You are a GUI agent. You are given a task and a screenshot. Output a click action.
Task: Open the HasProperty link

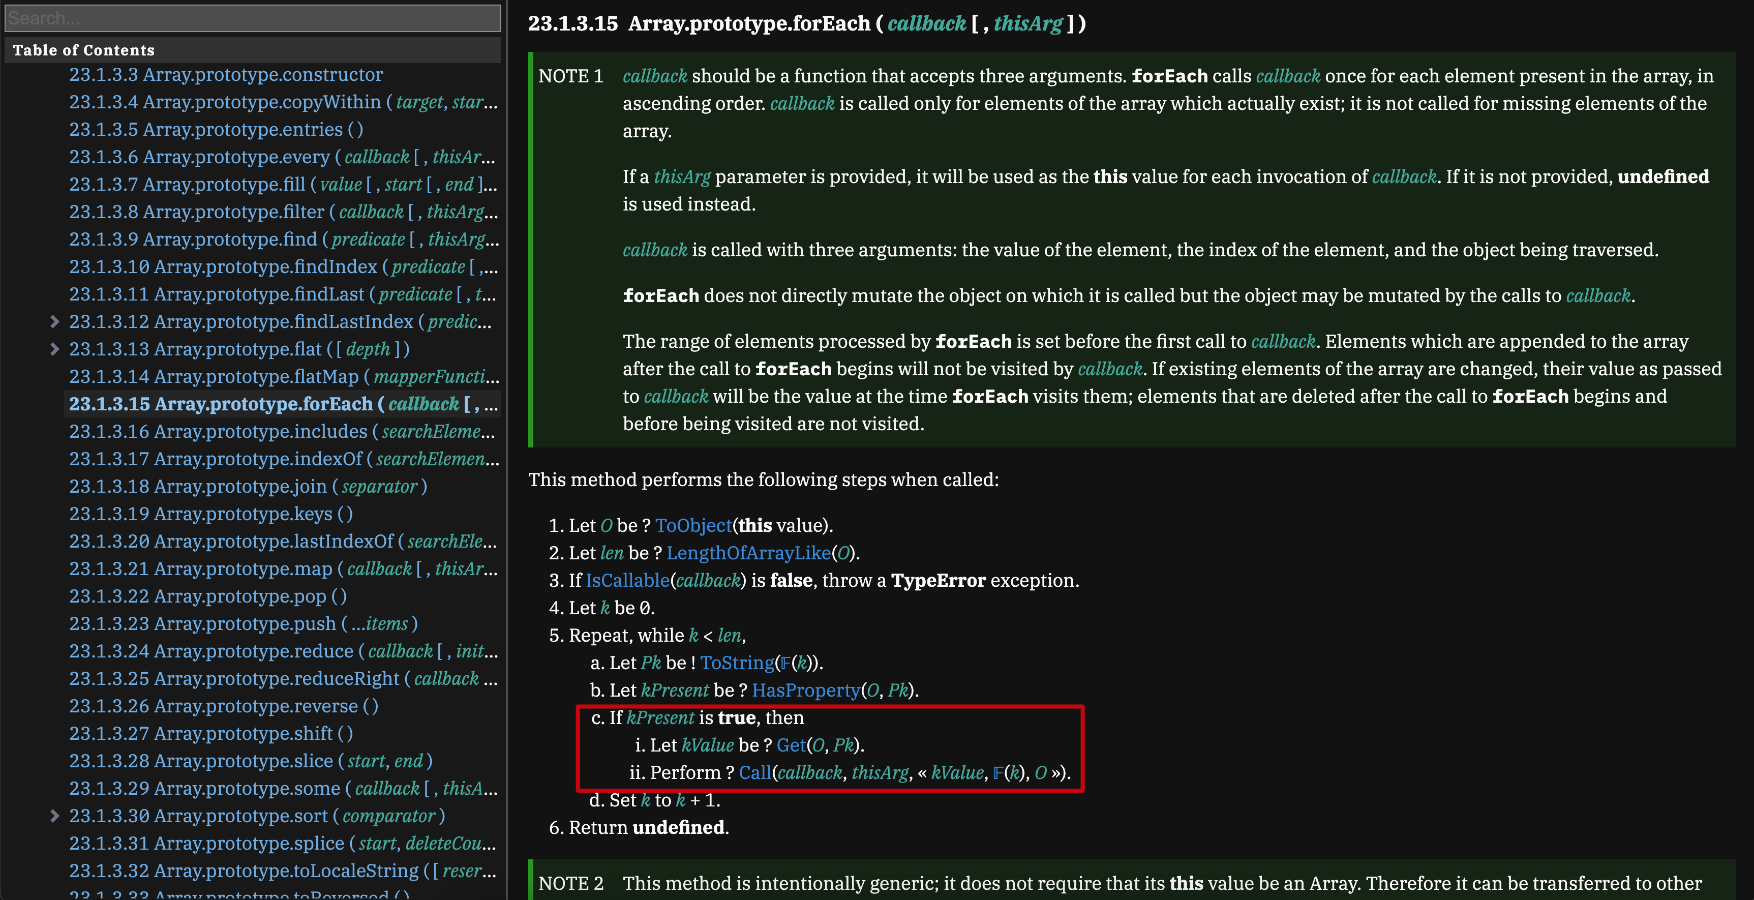coord(805,691)
